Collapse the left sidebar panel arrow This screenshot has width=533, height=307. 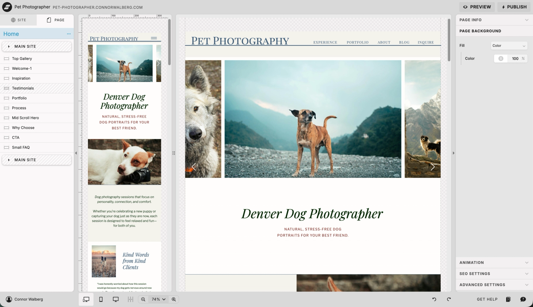point(76,153)
